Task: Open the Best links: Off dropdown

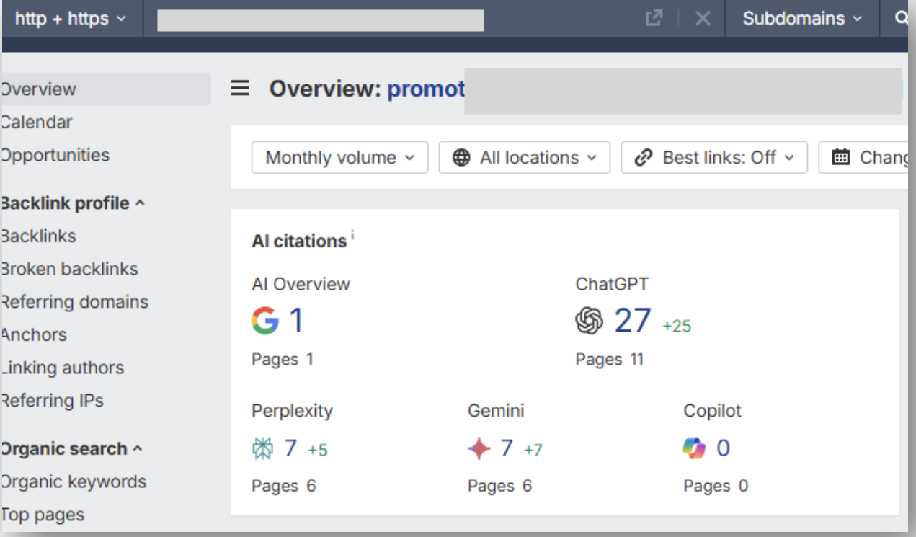Action: click(714, 157)
